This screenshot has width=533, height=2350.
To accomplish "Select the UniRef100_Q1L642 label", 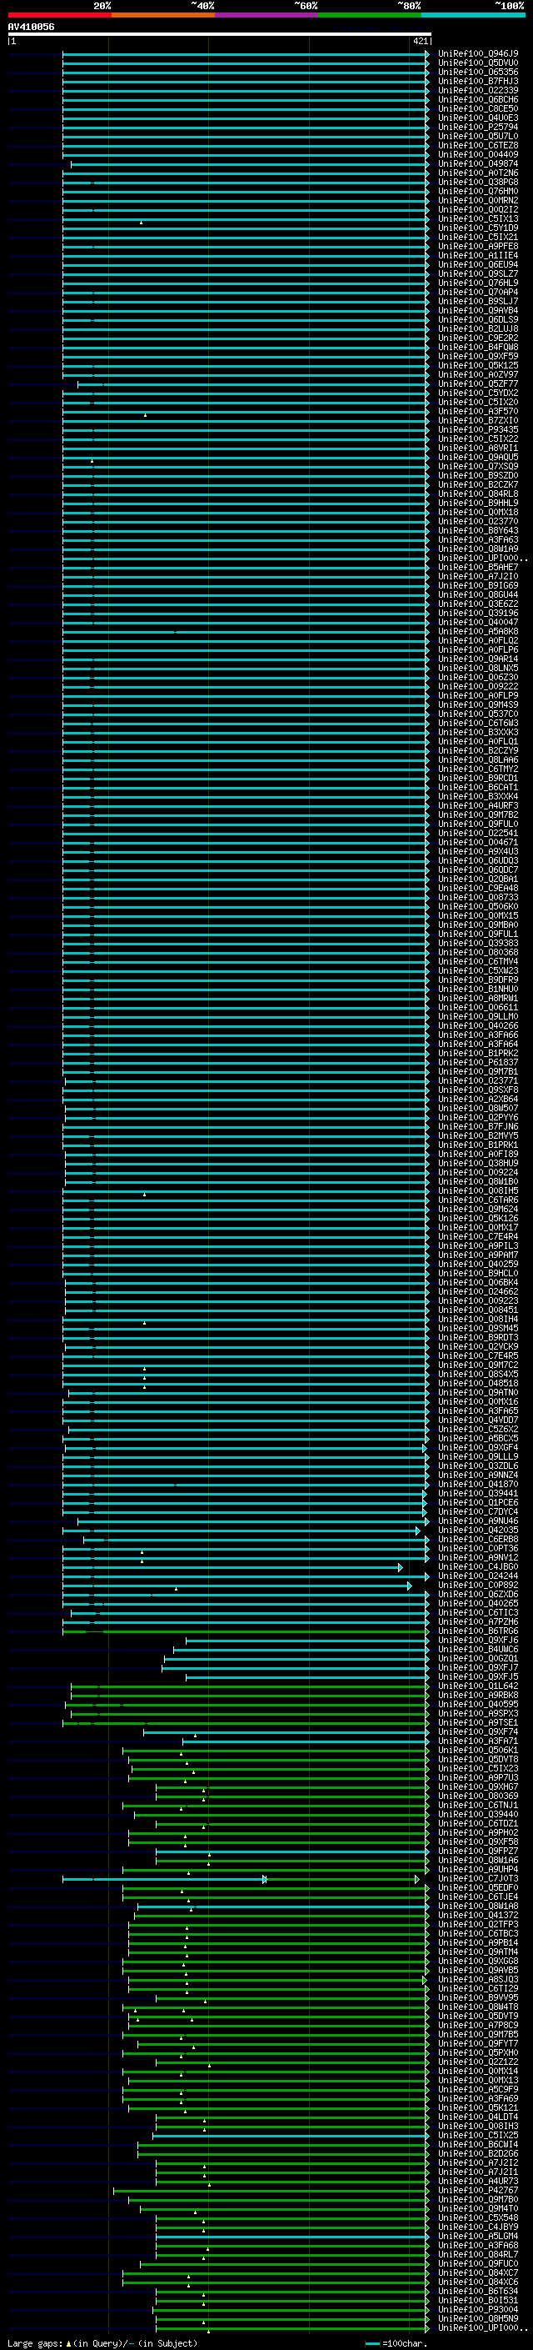I will (x=477, y=1686).
